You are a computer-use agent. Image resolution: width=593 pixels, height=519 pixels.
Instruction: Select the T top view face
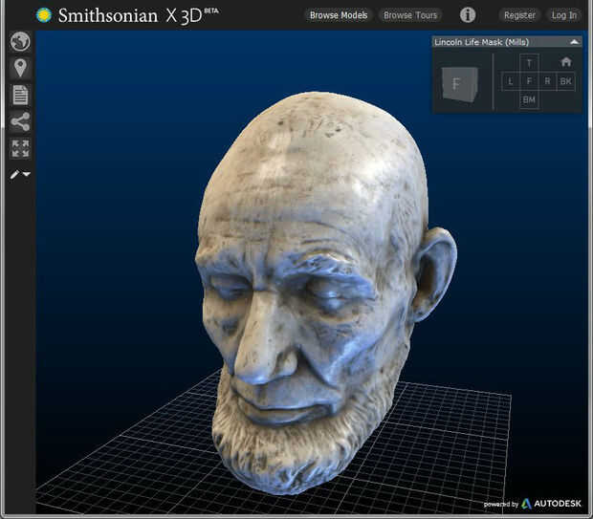(x=529, y=63)
